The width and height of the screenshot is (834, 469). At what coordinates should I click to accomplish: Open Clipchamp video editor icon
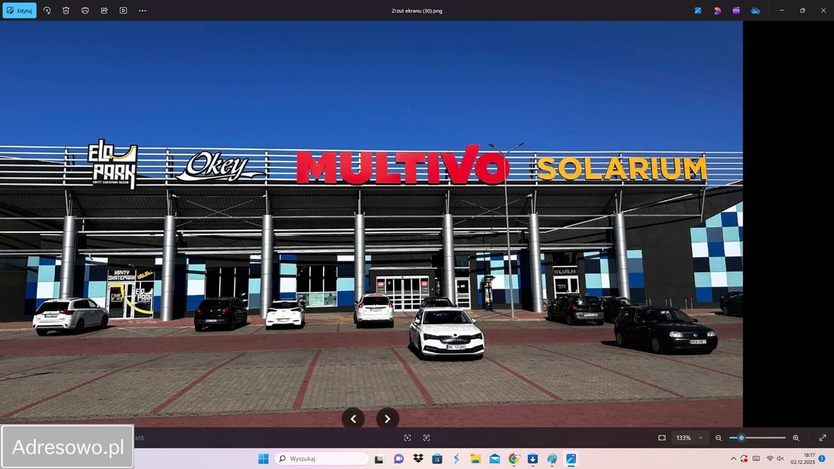click(x=736, y=10)
